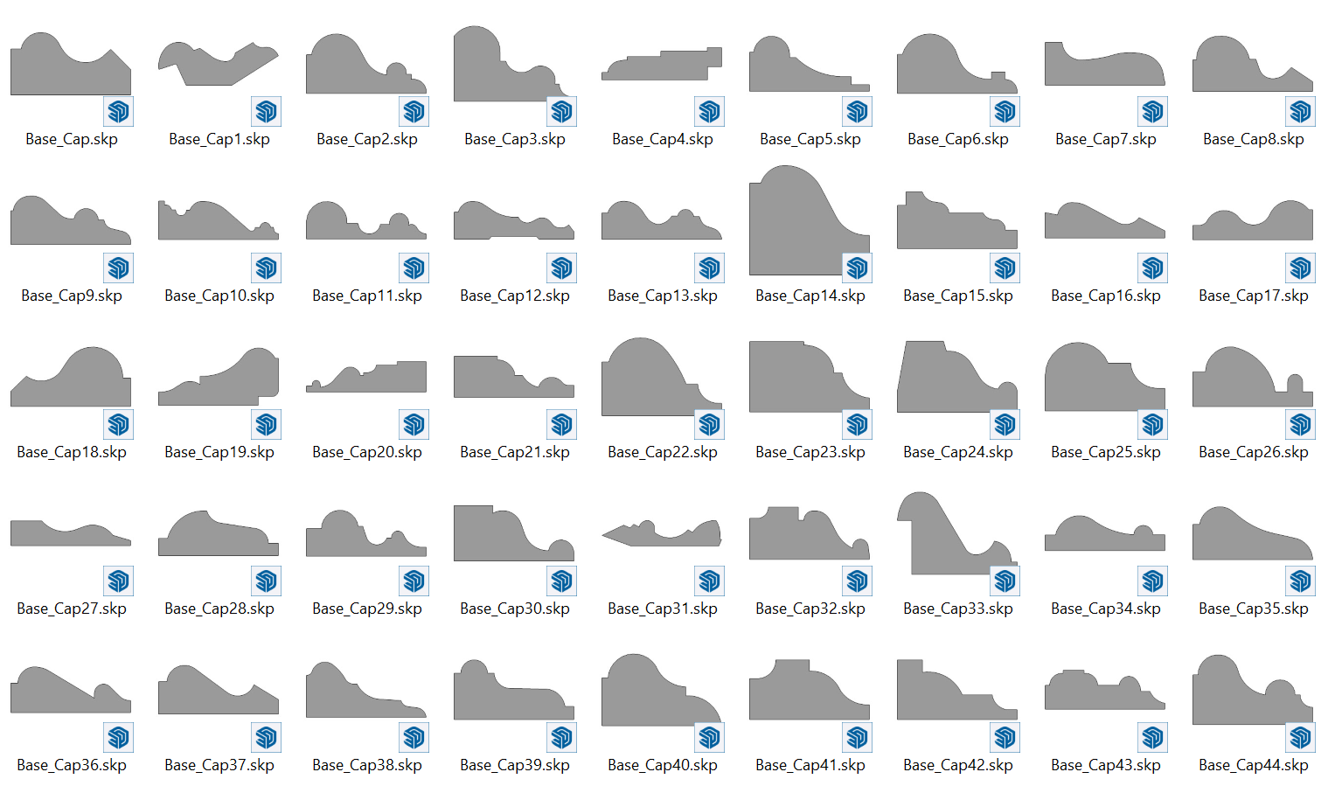Click the SketchUp icon for Base_Cap5.skp

point(858,111)
